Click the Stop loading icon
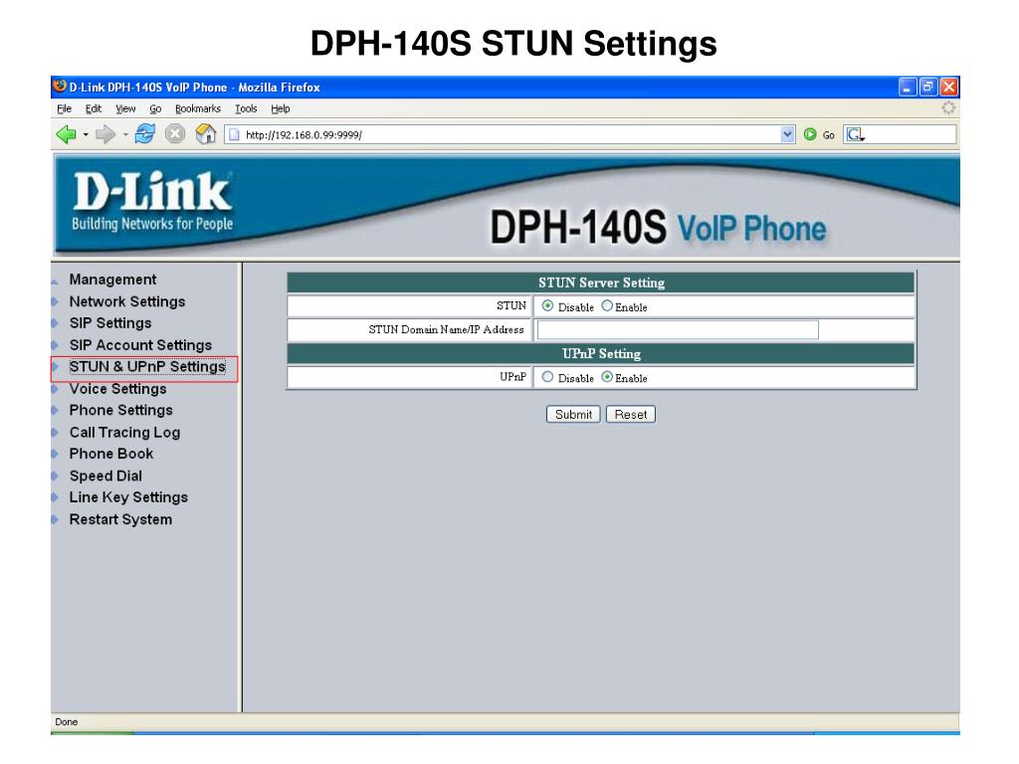The width and height of the screenshot is (1019, 764). coord(175,134)
